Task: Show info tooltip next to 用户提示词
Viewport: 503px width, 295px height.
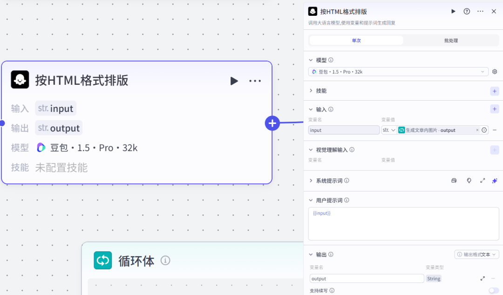Action: (x=347, y=200)
